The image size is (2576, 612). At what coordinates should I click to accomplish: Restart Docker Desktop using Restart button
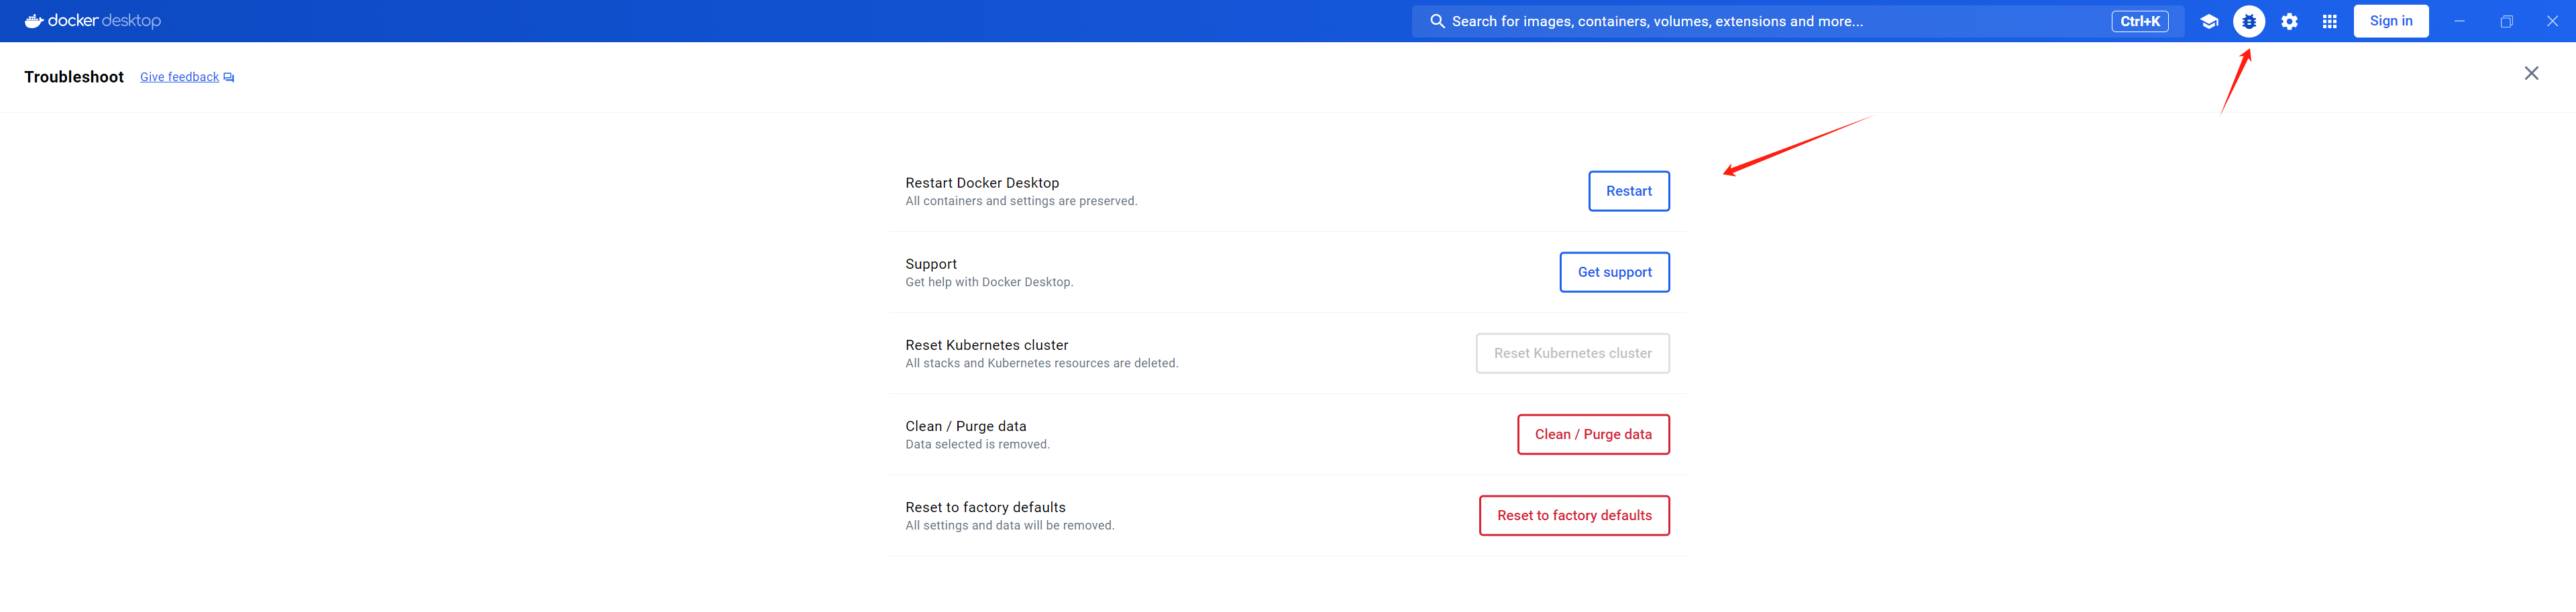click(1628, 191)
